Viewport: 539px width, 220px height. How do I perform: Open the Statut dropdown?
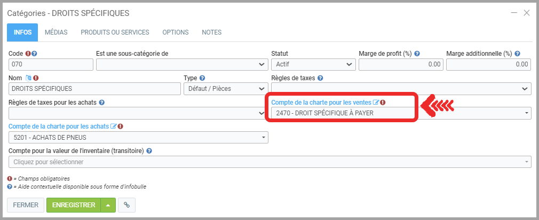point(313,64)
